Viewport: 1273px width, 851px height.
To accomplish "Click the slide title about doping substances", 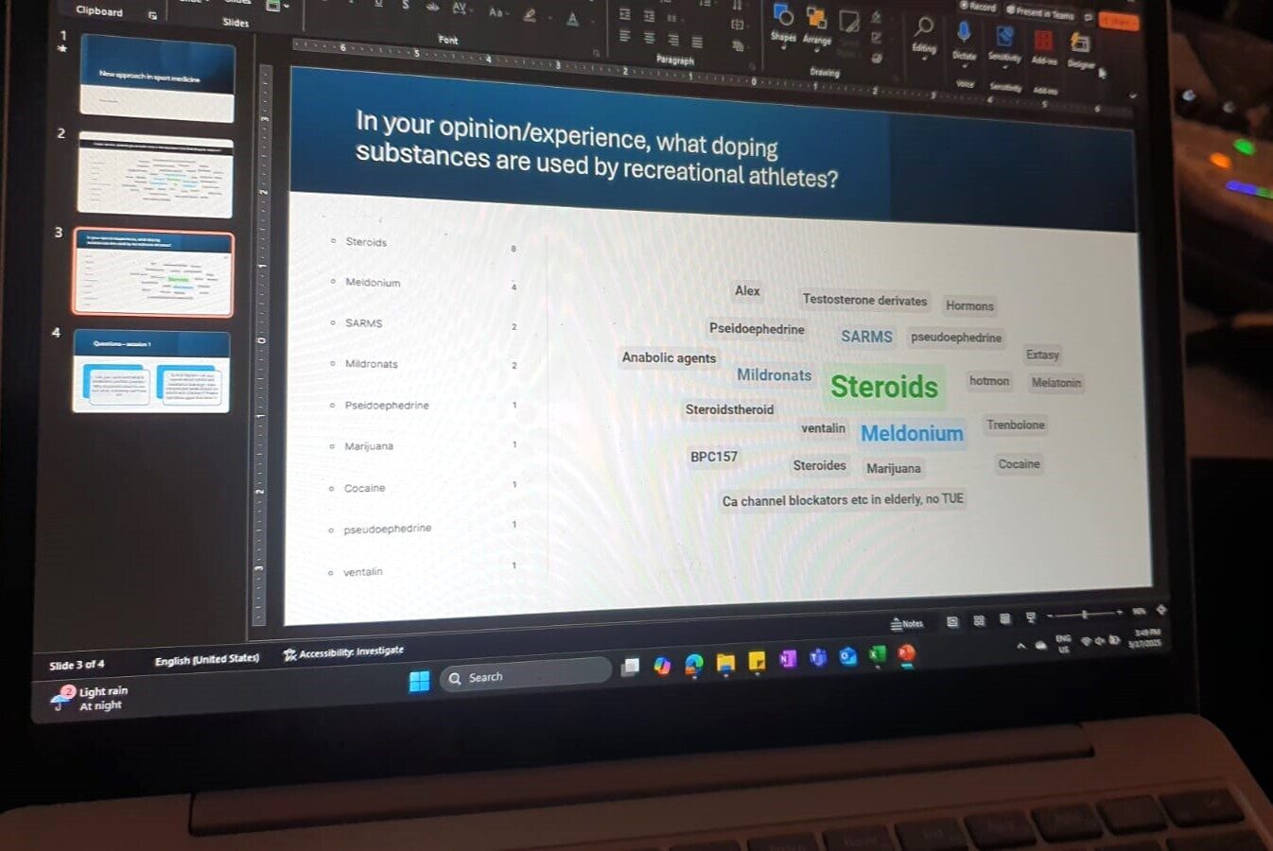I will tap(596, 149).
